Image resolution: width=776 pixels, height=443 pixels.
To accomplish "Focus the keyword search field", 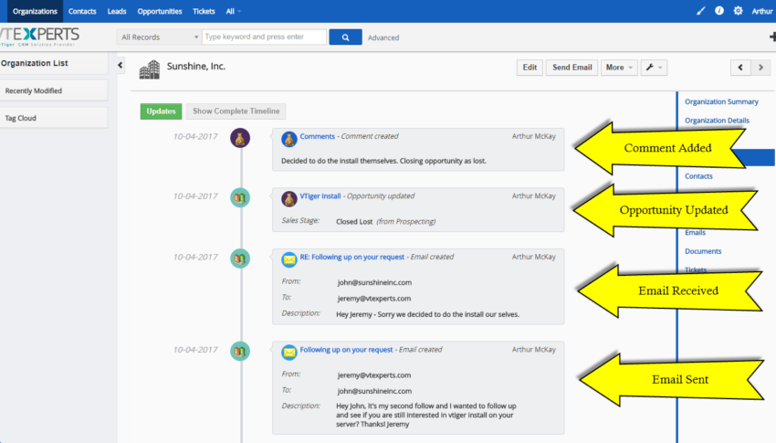I will pyautogui.click(x=264, y=37).
